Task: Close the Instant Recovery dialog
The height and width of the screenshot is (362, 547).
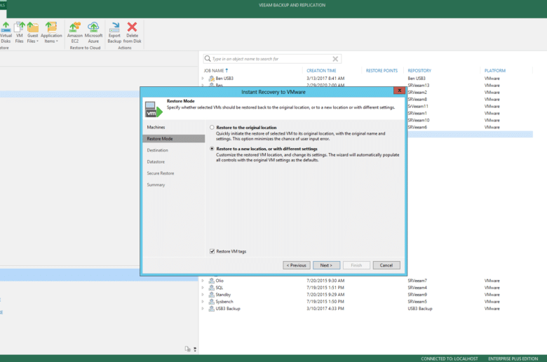Action: (399, 90)
